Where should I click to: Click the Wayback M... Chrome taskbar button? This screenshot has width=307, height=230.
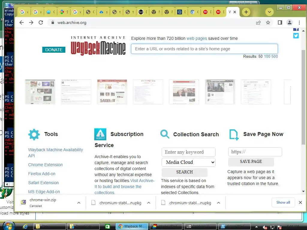point(132,226)
